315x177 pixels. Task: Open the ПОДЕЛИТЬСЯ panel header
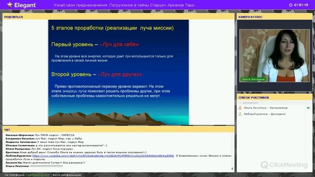(118, 17)
